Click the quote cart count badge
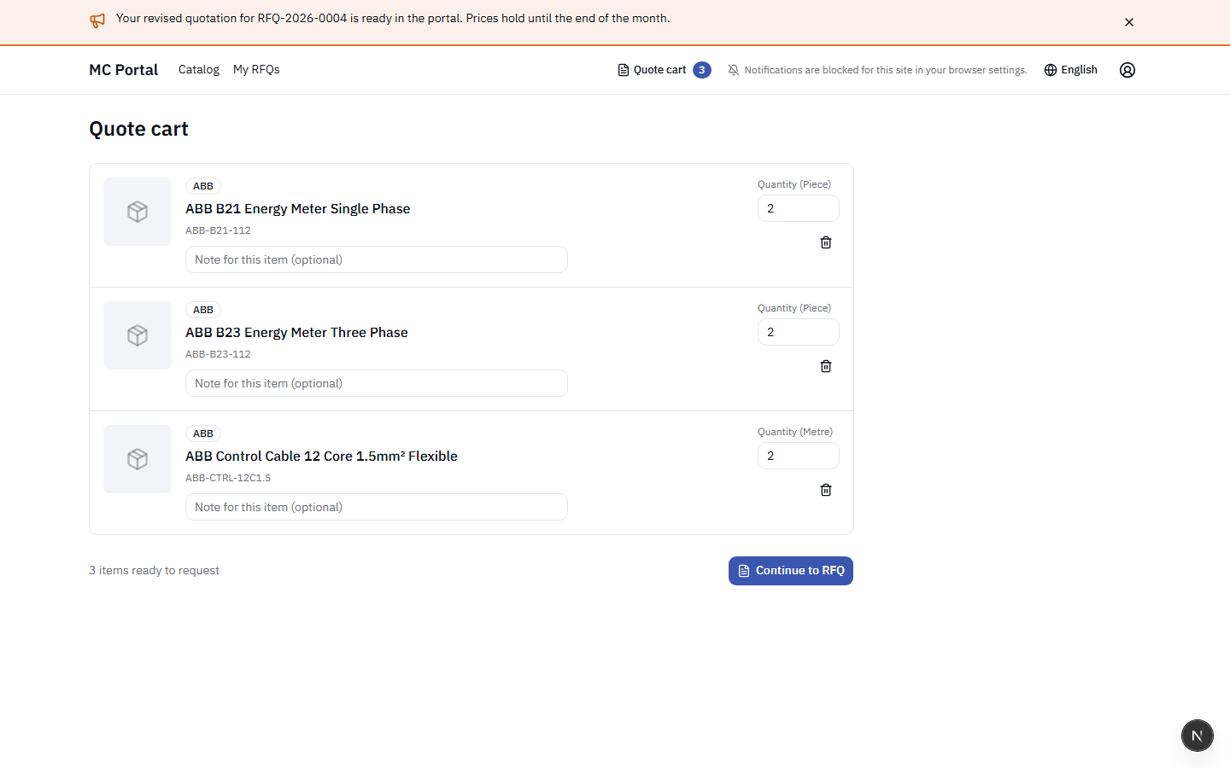 click(x=702, y=70)
